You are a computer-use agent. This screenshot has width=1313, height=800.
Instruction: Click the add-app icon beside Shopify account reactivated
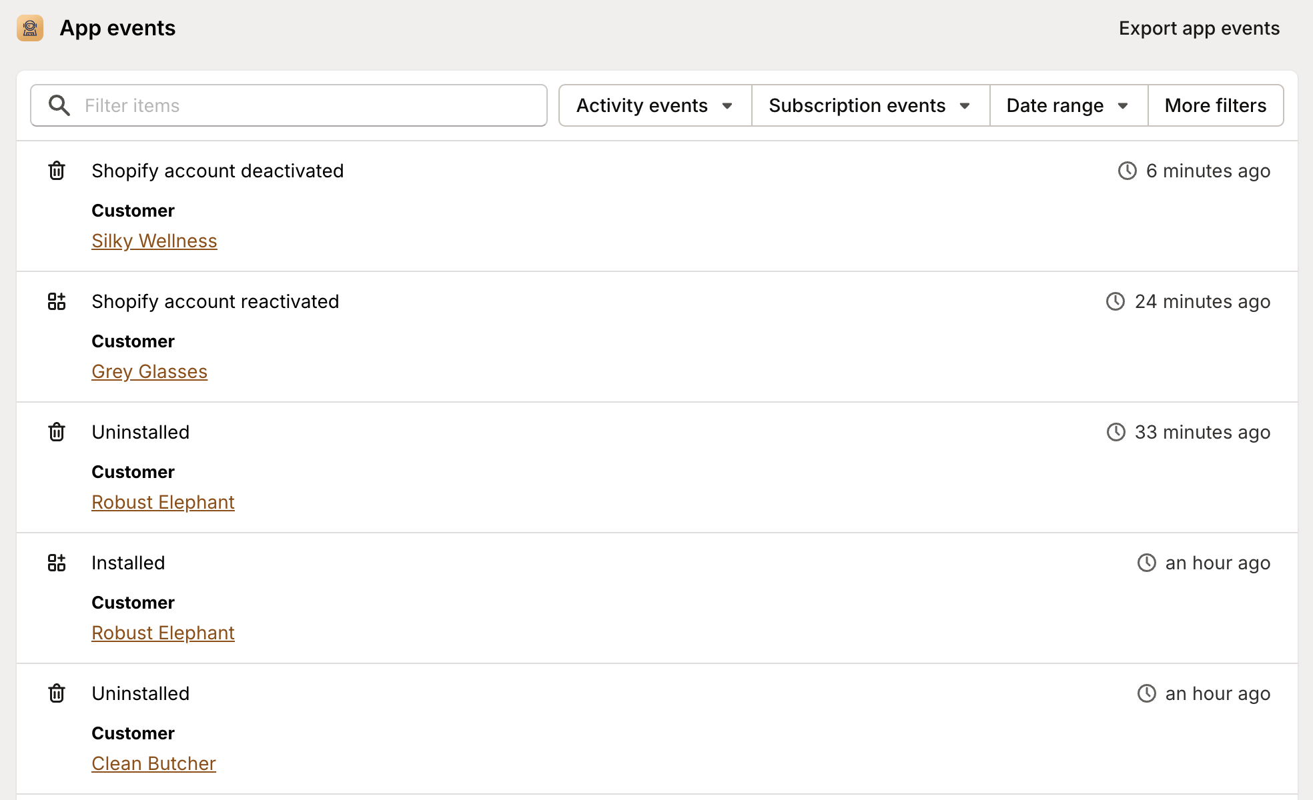coord(57,301)
